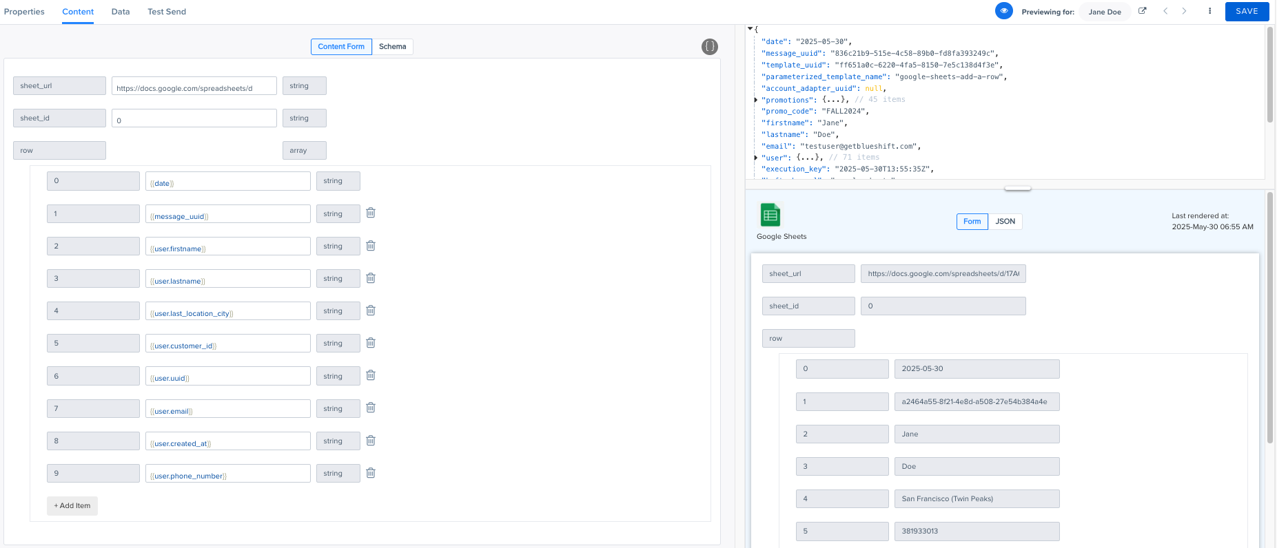Delete row item 8 user.created_at
Viewport: 1277px width, 548px height.
(371, 441)
